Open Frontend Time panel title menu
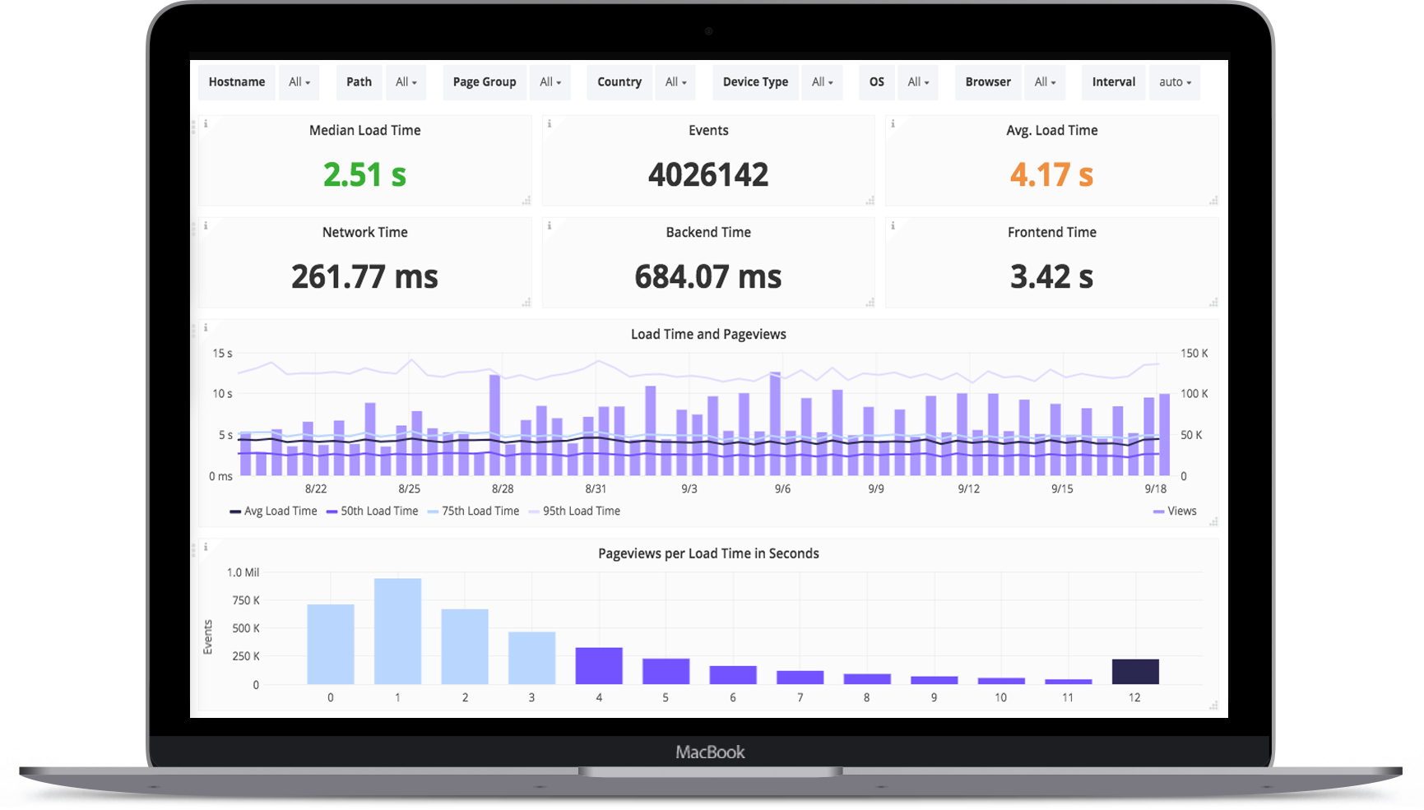1424x810 pixels. 1051,233
